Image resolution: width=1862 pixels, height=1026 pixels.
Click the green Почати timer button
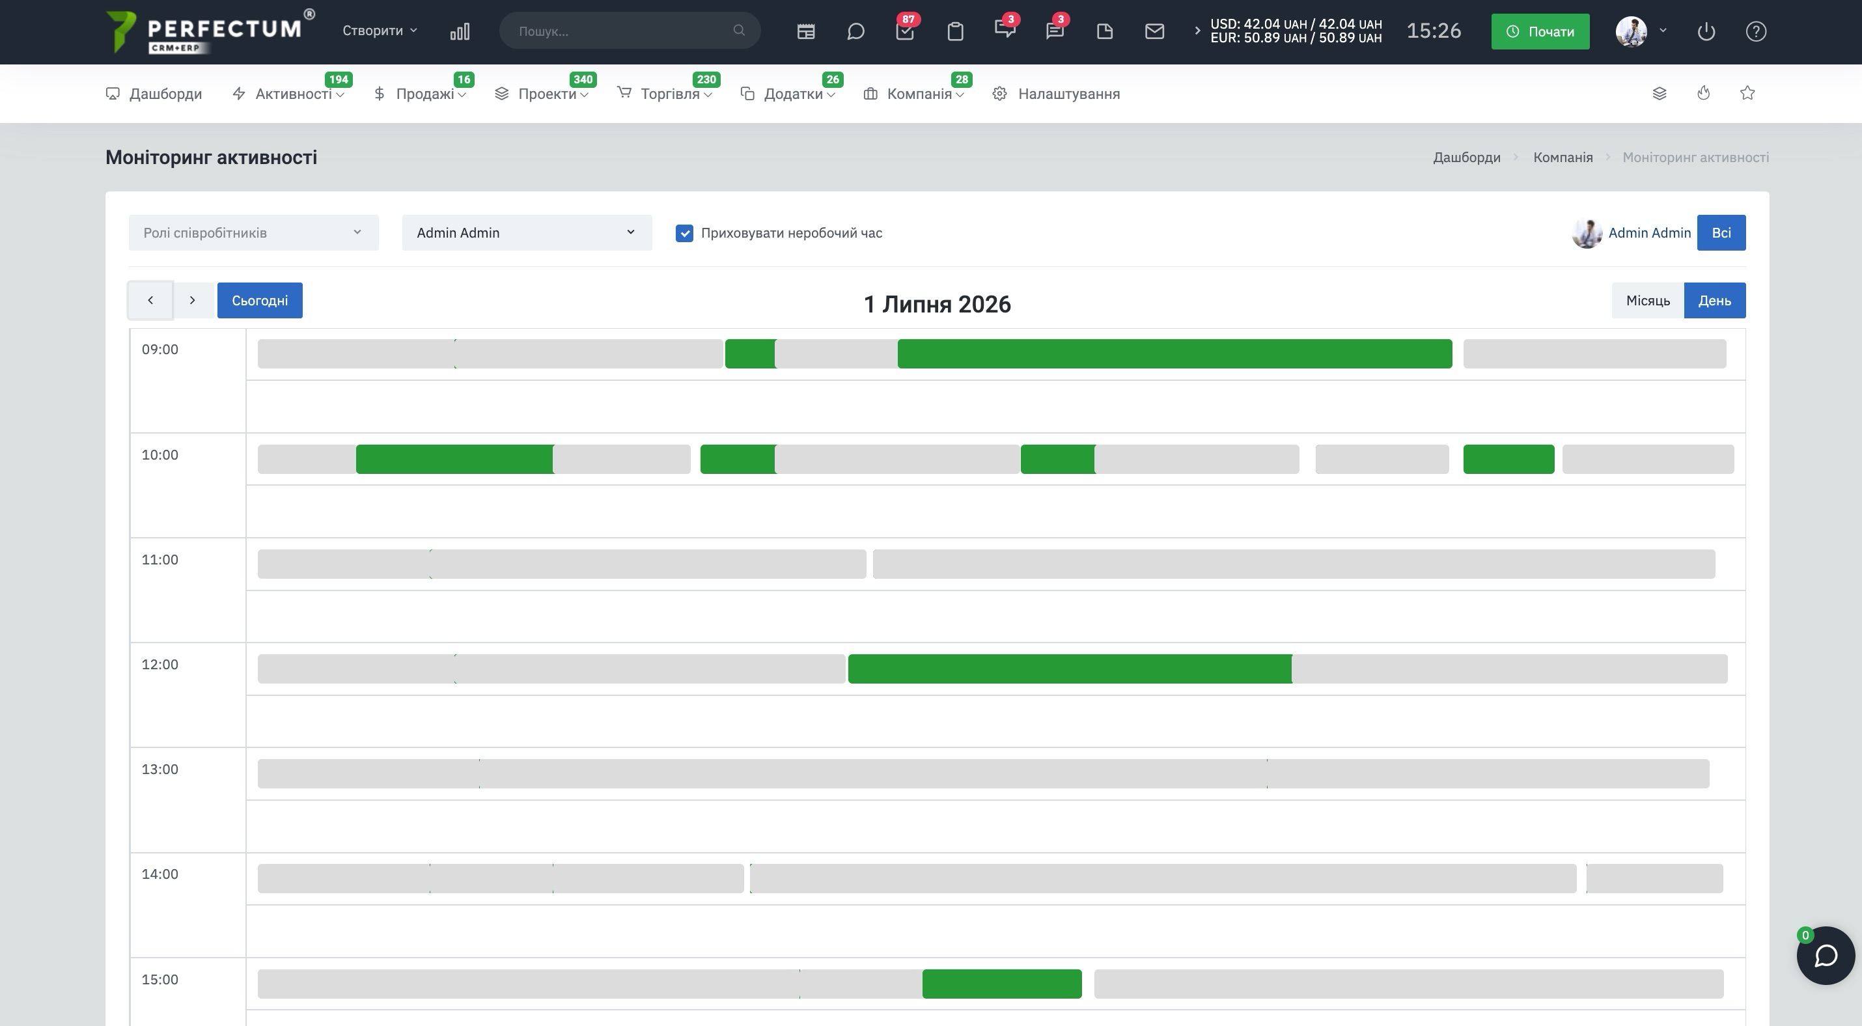[1540, 31]
